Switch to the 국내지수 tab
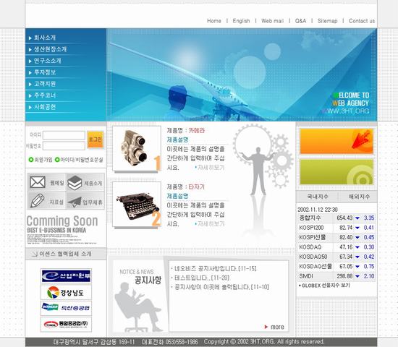 [318, 197]
